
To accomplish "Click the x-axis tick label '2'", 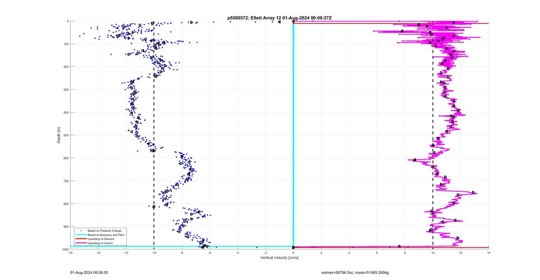I will 321,253.
